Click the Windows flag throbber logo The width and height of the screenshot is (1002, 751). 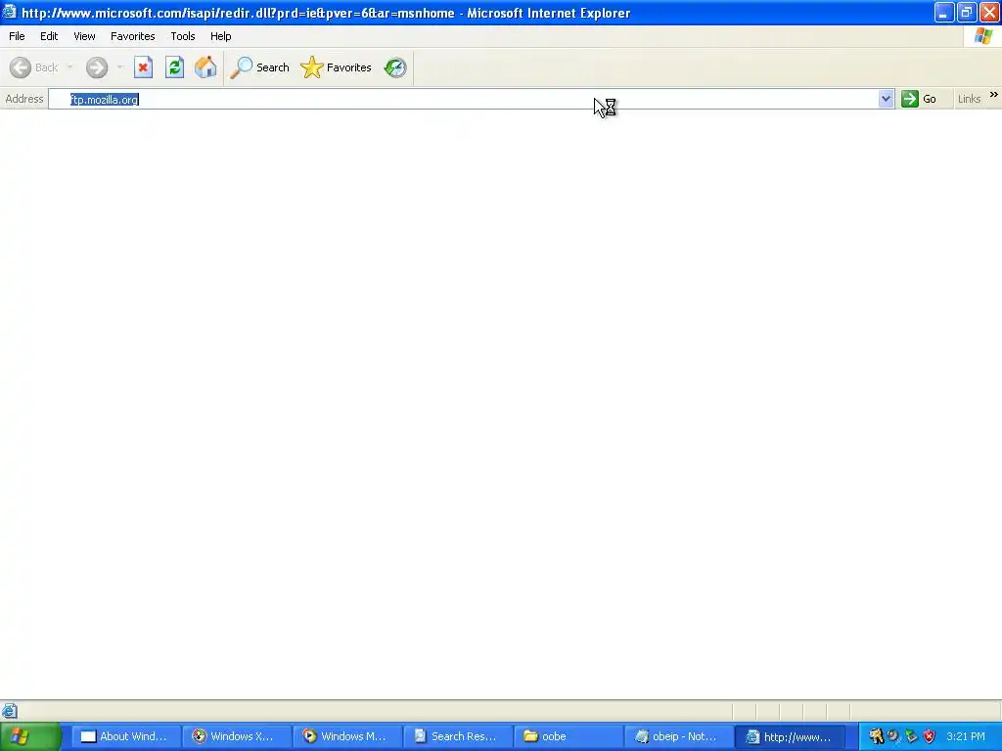(x=982, y=36)
